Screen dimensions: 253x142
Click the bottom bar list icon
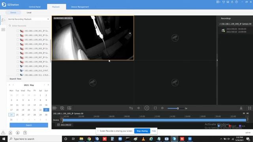[25, 133]
